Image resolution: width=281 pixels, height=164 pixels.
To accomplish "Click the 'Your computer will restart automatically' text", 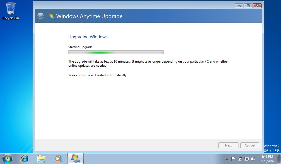I will [x=98, y=75].
